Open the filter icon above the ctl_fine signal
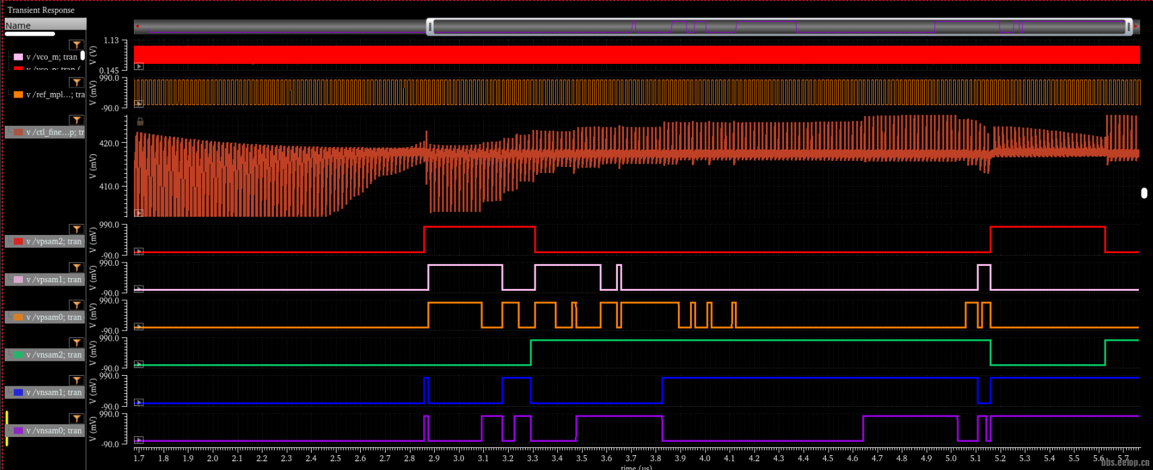The image size is (1153, 470). pyautogui.click(x=77, y=121)
